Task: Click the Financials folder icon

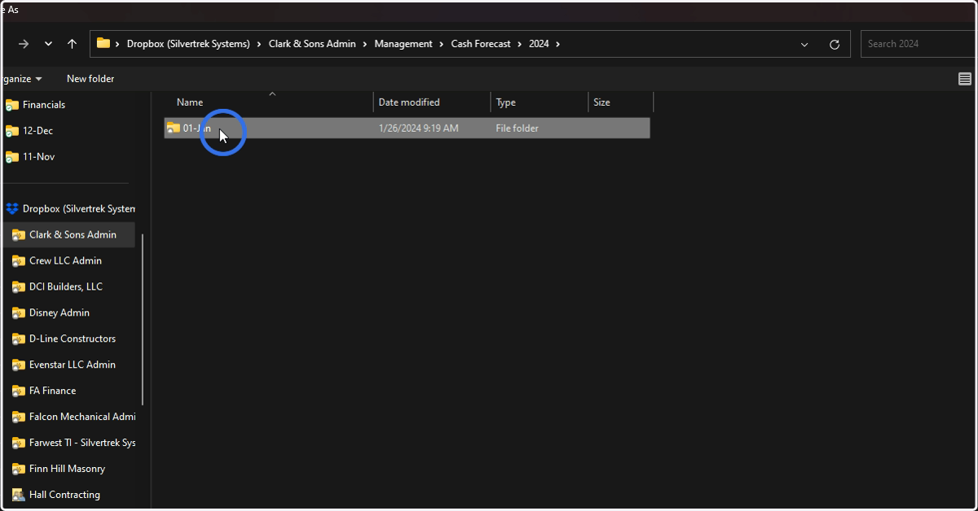Action: [12, 105]
